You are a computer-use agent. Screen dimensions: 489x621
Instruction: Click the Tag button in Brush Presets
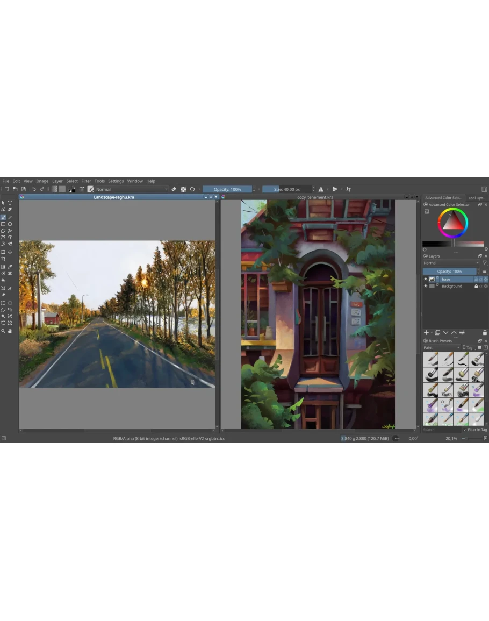point(468,348)
